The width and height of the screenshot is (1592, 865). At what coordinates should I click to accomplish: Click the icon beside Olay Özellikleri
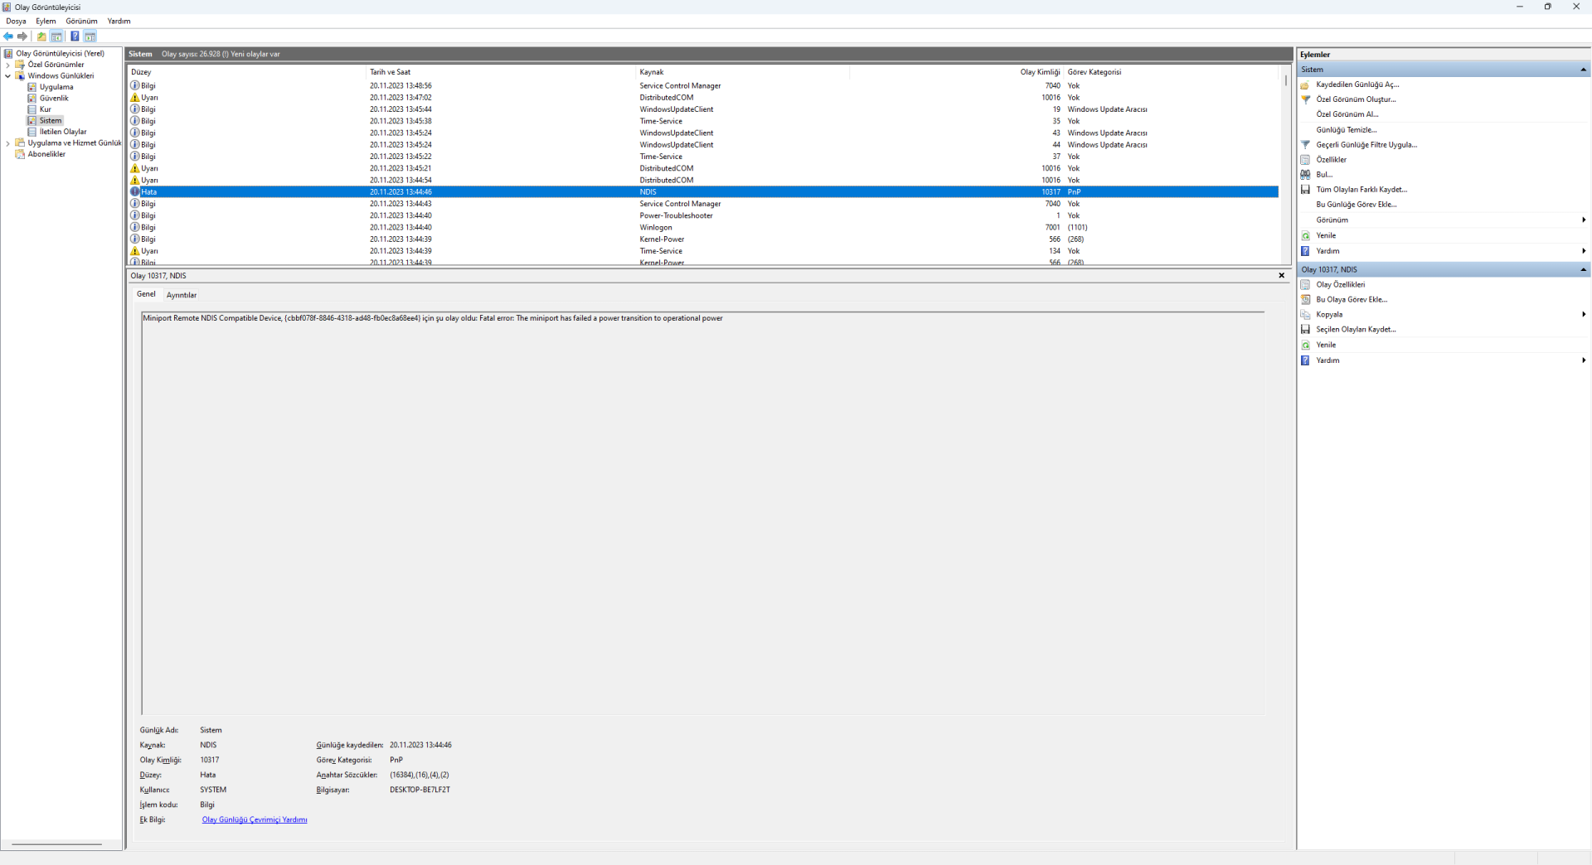[1305, 285]
